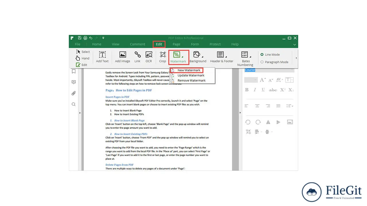This screenshot has height=206, width=367.
Task: Switch to the Edit tab
Action: point(159,44)
